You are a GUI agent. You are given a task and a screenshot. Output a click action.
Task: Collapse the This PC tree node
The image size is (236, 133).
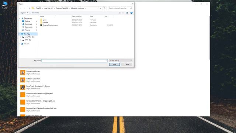click(x=20, y=34)
